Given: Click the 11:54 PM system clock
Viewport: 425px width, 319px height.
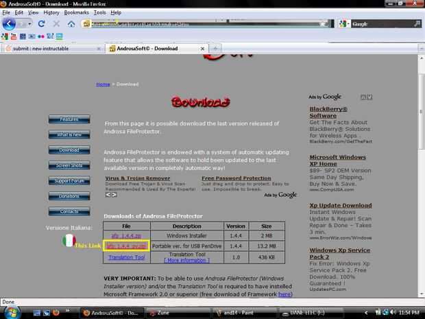Looking at the screenshot, I should [409, 313].
